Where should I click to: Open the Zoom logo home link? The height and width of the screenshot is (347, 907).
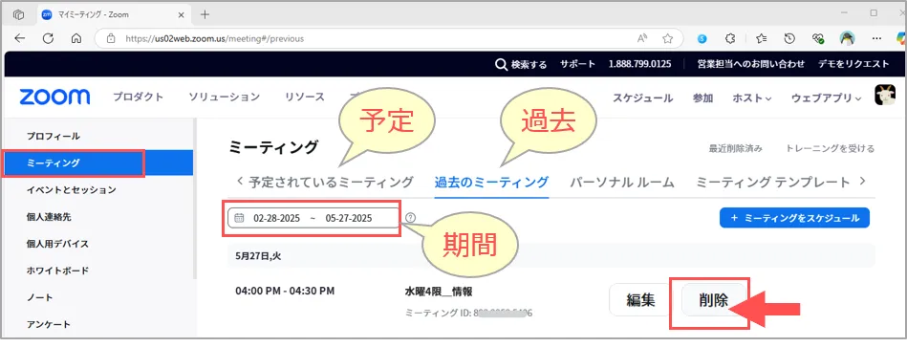[x=54, y=98]
